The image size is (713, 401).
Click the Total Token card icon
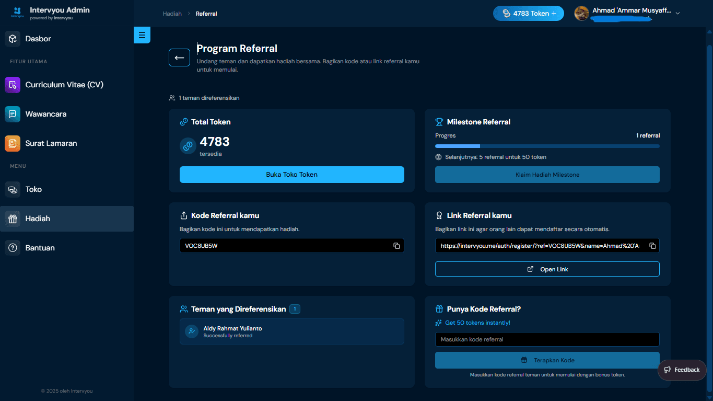click(184, 122)
